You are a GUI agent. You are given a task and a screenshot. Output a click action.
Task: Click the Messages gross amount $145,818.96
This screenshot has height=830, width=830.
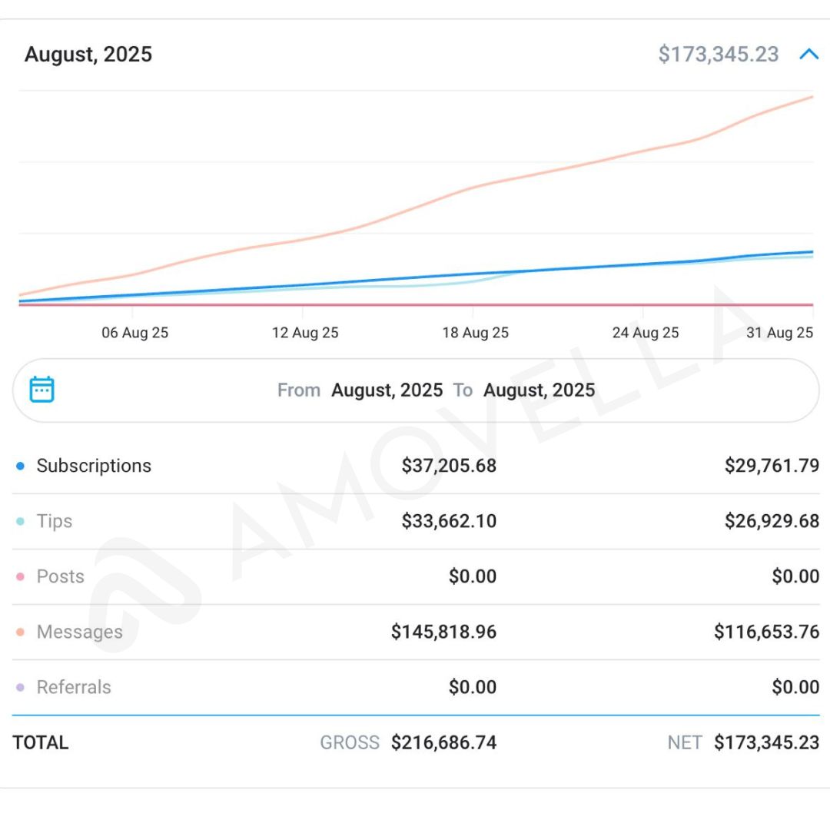coord(443,632)
